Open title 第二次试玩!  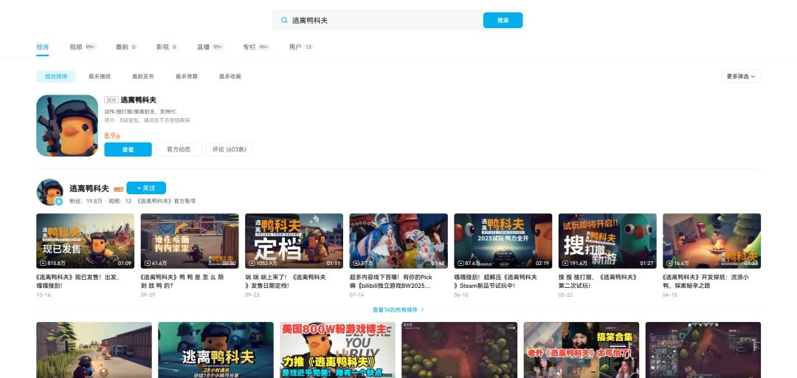[598, 281]
